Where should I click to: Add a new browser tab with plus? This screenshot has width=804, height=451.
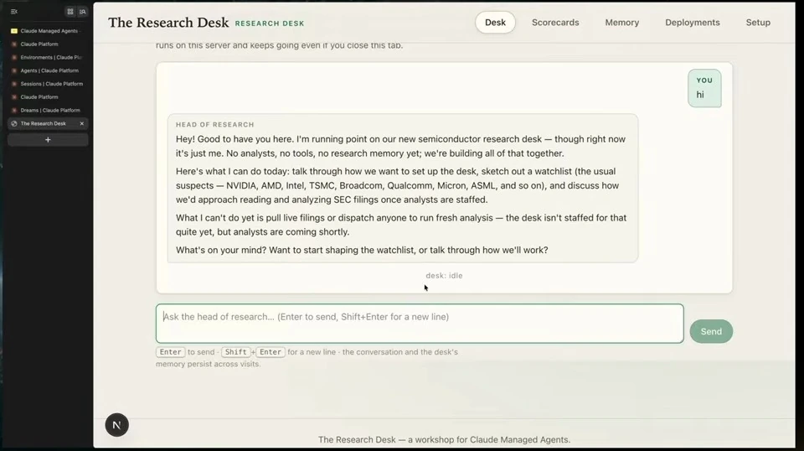coord(48,139)
